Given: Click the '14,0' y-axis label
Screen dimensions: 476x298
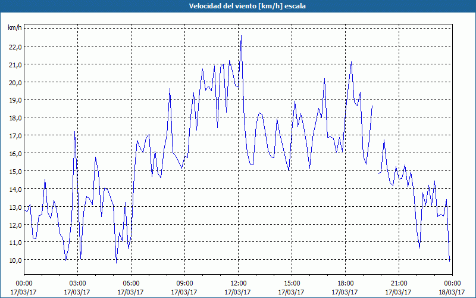Looking at the screenshot, I should tap(15, 190).
